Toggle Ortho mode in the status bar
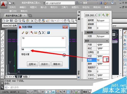 pos(39,92)
